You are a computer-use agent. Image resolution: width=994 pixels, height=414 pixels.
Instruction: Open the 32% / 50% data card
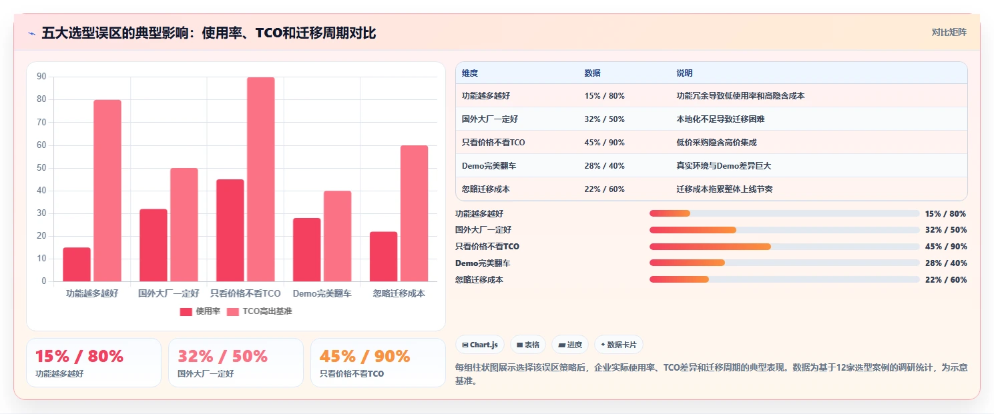[236, 363]
